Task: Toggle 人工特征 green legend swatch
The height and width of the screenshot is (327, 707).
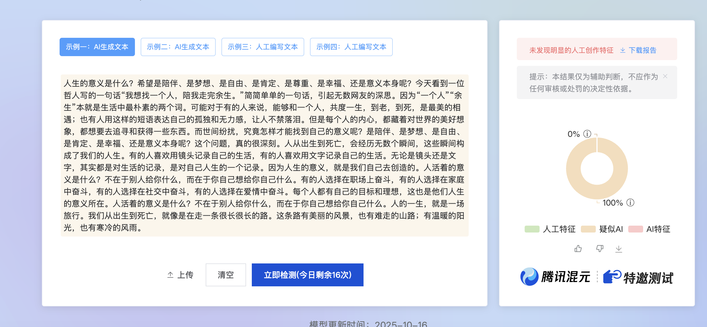Action: click(532, 229)
